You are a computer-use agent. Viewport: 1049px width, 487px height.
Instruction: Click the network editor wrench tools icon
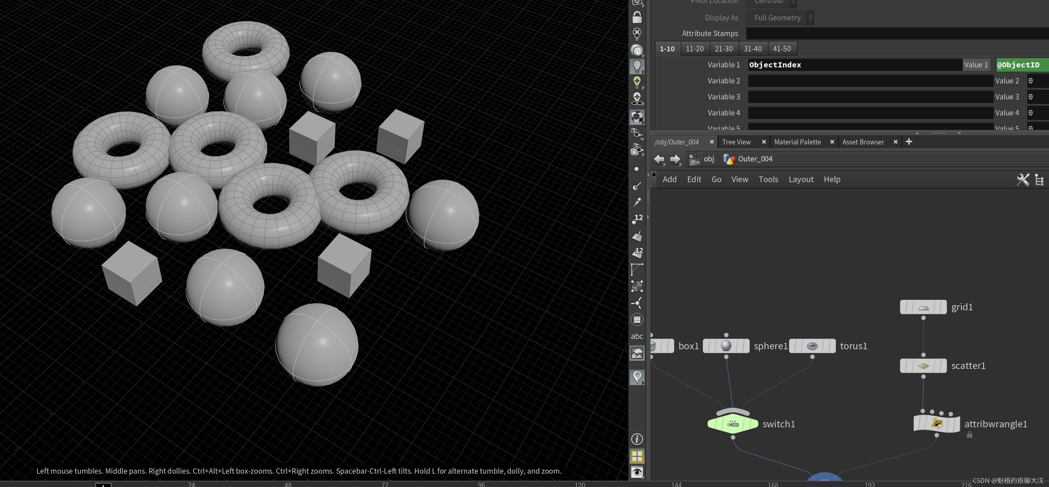coord(1023,179)
